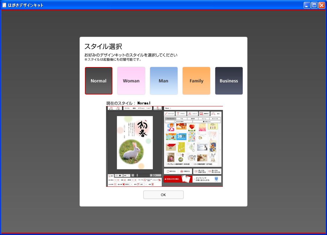
Task: Select the dark Business style tile
Action: coord(229,81)
